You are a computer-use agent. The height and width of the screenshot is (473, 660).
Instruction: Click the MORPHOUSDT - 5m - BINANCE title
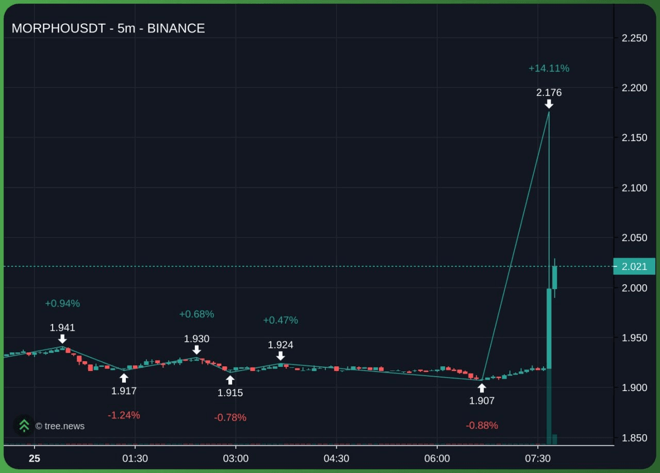tap(108, 28)
